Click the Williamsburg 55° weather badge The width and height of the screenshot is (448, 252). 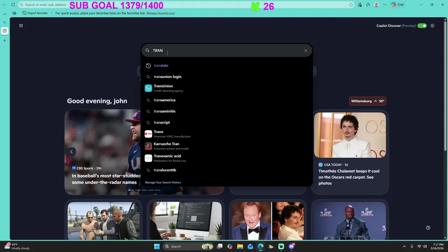pyautogui.click(x=367, y=101)
